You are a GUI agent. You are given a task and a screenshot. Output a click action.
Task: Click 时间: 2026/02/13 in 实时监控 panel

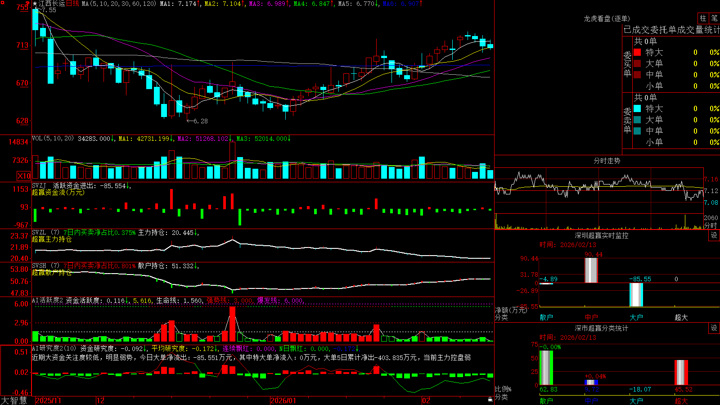tap(568, 245)
